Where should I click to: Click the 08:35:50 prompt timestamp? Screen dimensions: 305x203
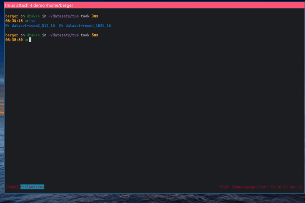pos(14,40)
